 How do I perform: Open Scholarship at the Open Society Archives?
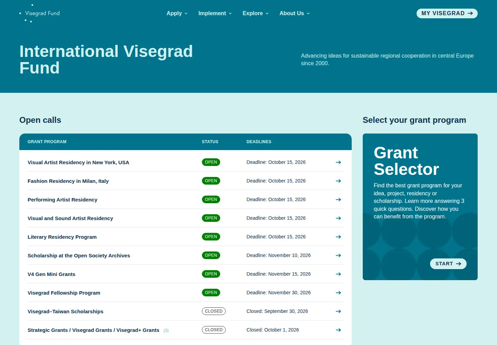[x=79, y=256]
